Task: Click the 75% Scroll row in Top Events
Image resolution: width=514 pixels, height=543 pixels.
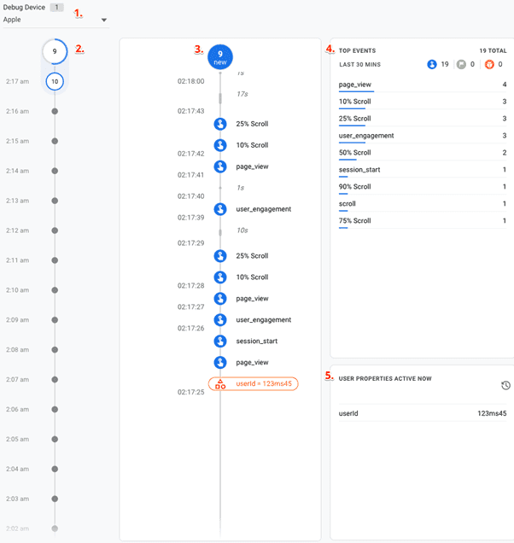Action: [423, 221]
